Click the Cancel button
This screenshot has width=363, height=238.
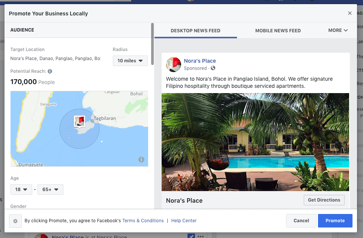tap(301, 221)
